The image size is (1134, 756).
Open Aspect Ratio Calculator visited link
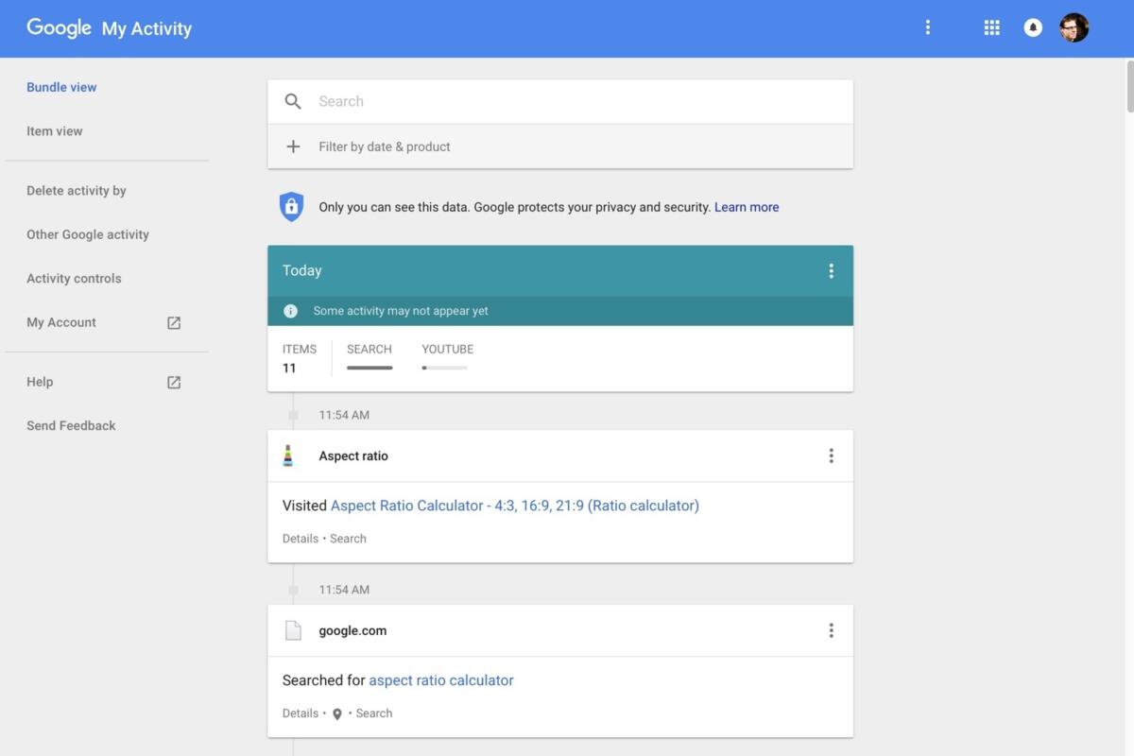pyautogui.click(x=515, y=506)
